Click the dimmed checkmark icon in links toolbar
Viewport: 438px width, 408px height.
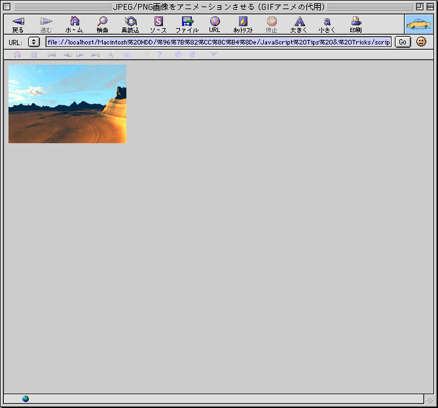213,54
